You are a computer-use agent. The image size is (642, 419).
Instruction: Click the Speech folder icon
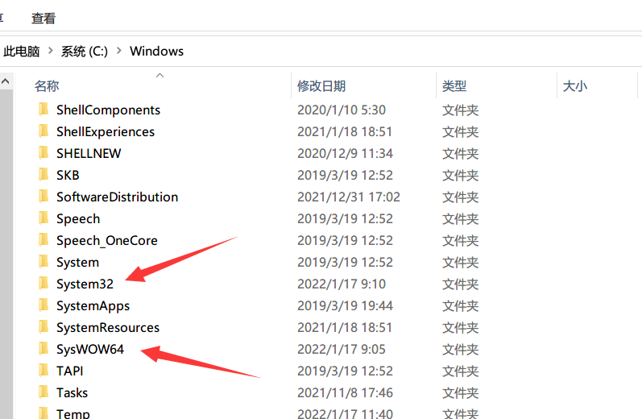click(43, 218)
